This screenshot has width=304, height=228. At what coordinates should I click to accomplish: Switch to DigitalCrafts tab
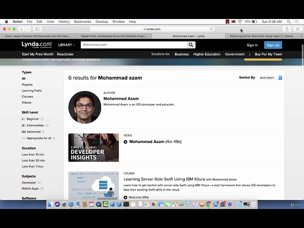click(114, 36)
